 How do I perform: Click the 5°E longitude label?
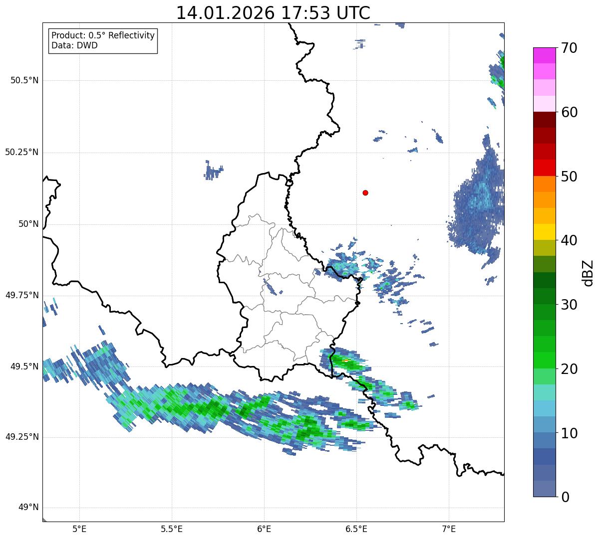pos(79,529)
